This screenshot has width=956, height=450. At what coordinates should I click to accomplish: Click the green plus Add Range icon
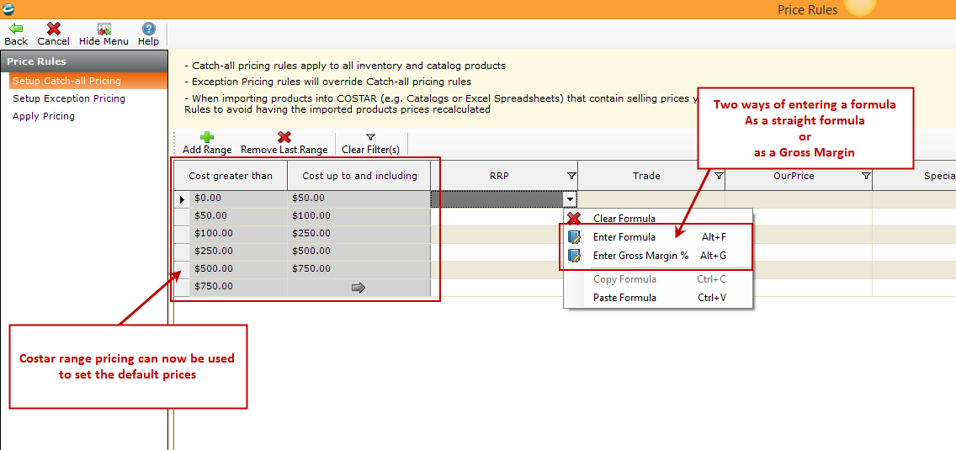point(207,138)
